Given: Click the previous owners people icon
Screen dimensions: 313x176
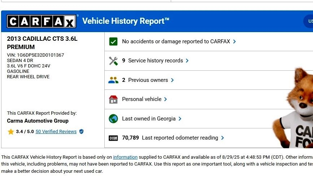Looking at the screenshot, I should click(113, 80).
